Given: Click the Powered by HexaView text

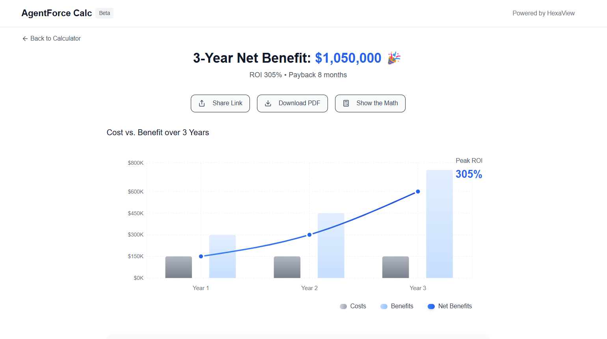Looking at the screenshot, I should click(x=544, y=13).
